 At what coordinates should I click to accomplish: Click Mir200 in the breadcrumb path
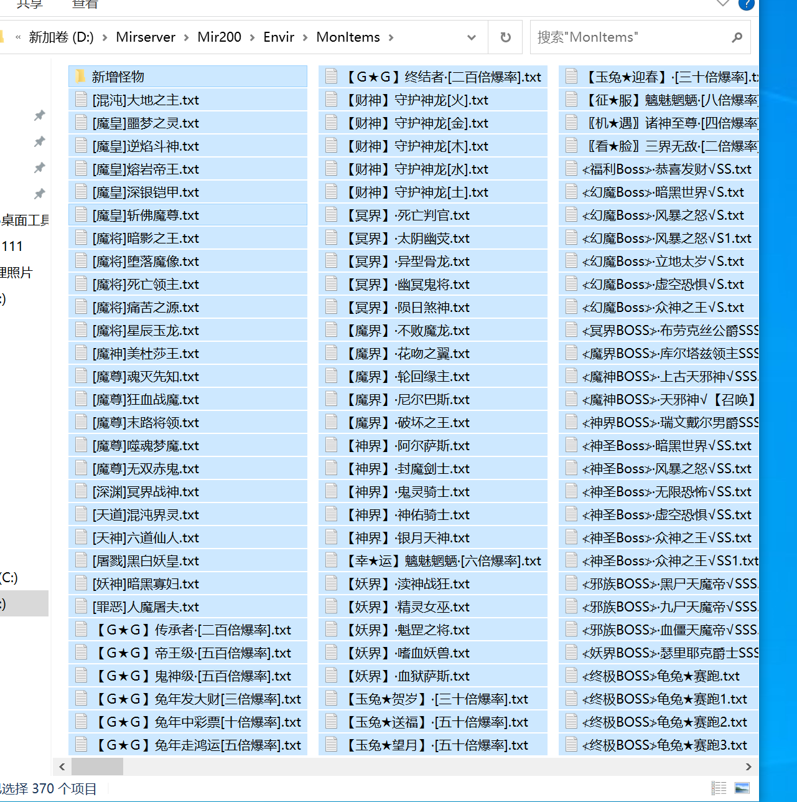[219, 37]
